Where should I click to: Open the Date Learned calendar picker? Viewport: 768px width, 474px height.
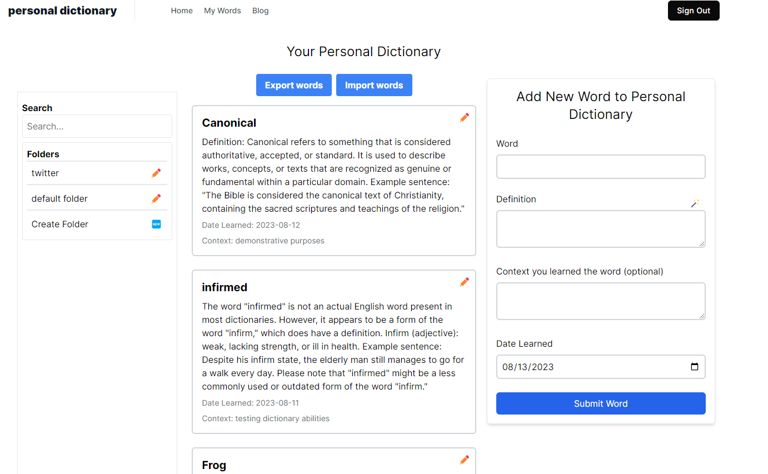click(695, 367)
